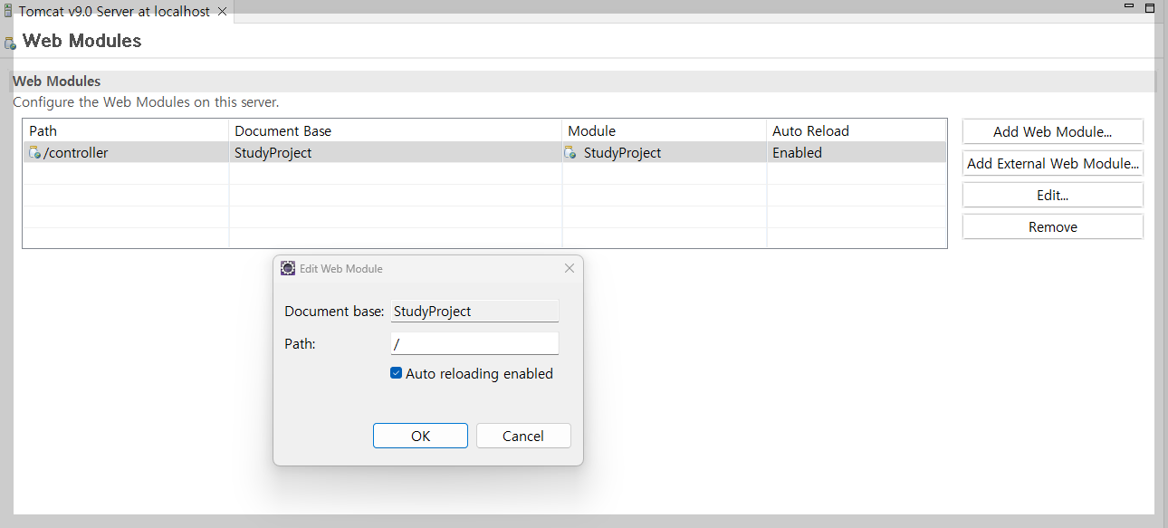Viewport: 1168px width, 528px height.
Task: Click Add Web Module button
Action: (x=1053, y=131)
